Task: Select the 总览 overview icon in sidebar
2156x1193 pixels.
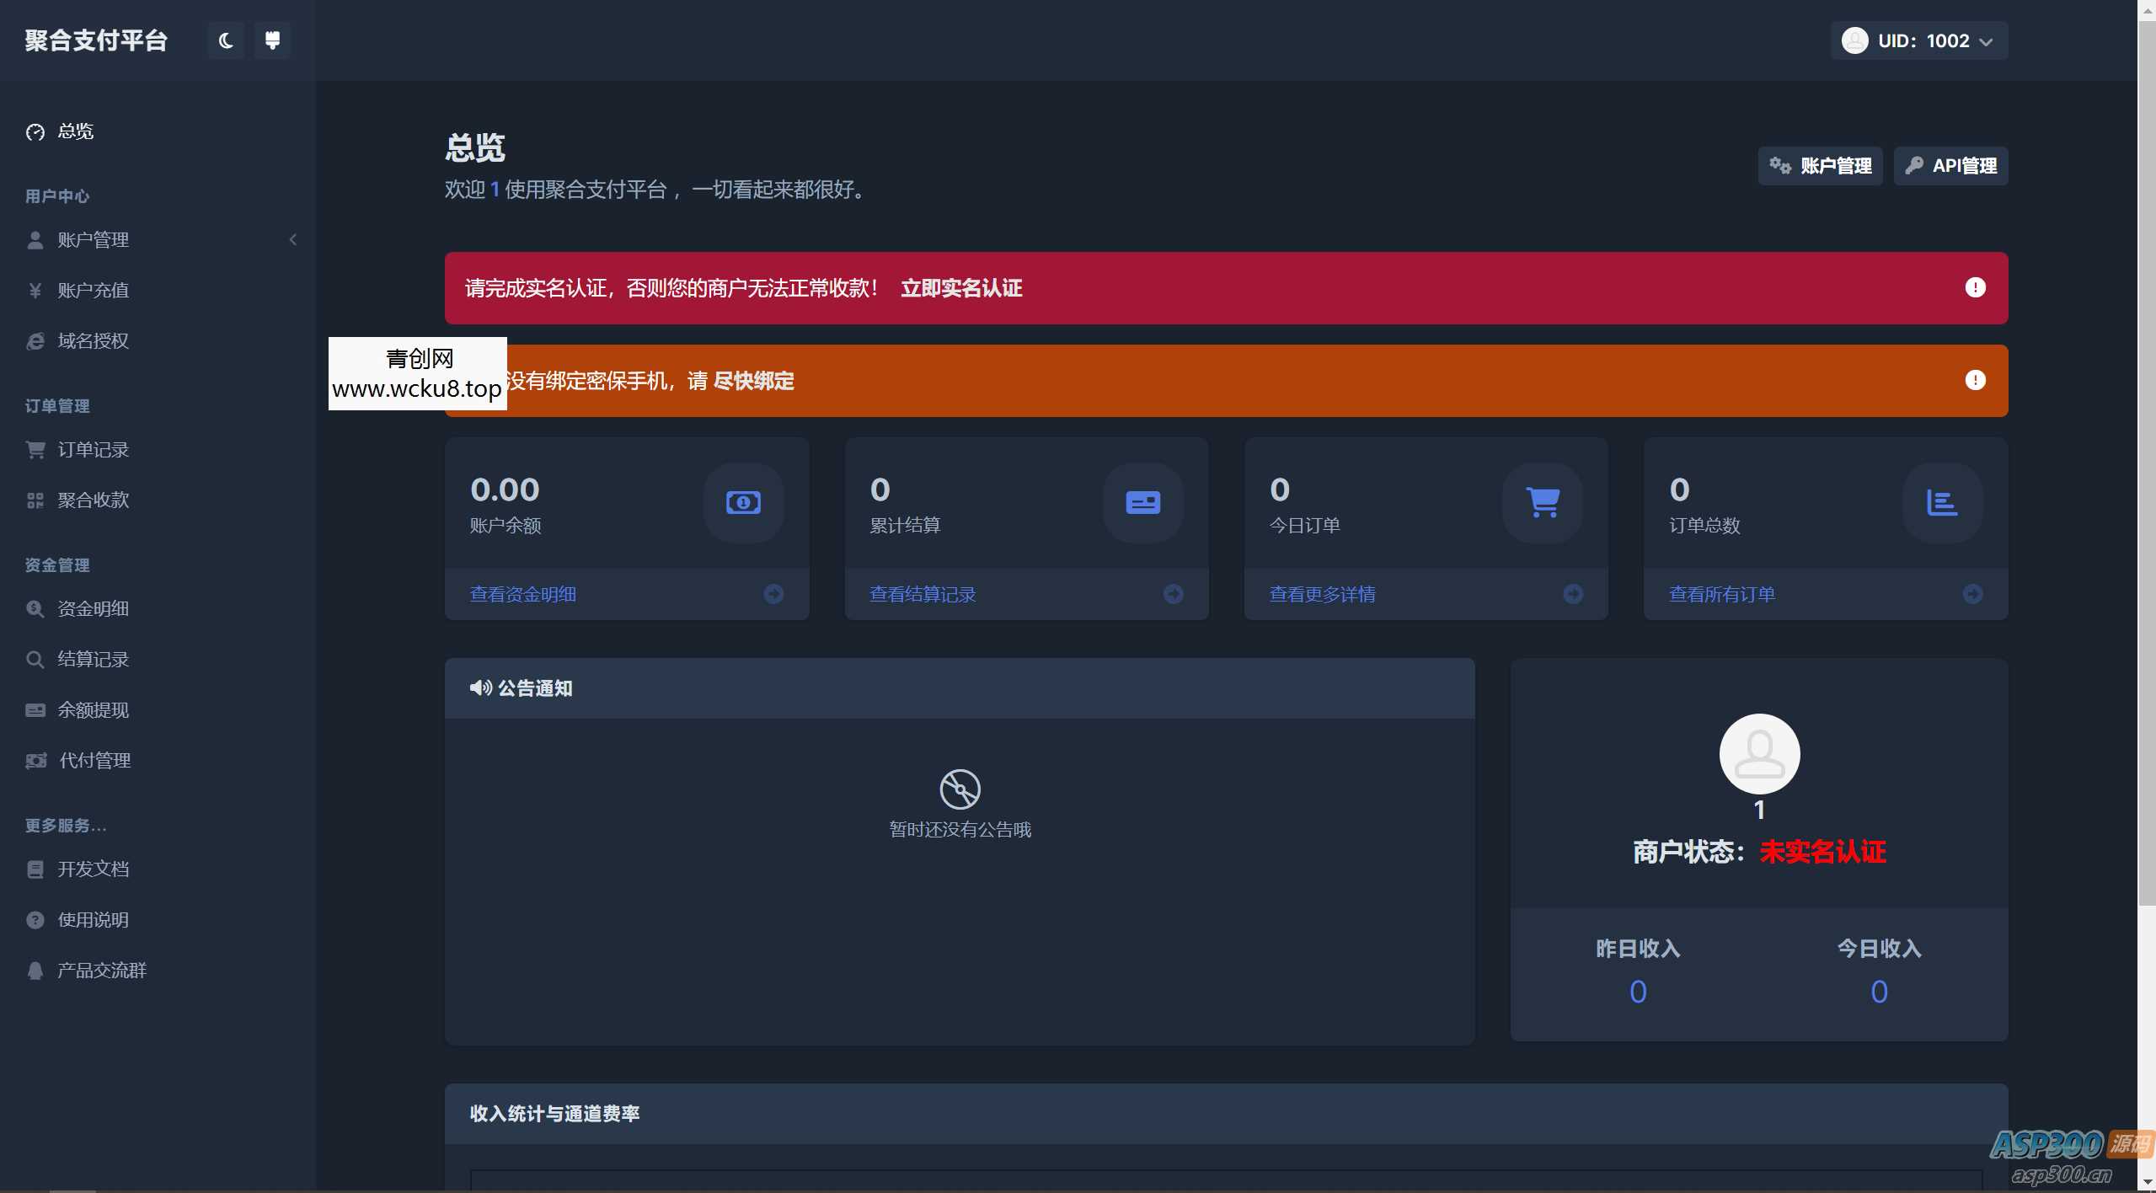Action: pyautogui.click(x=35, y=132)
